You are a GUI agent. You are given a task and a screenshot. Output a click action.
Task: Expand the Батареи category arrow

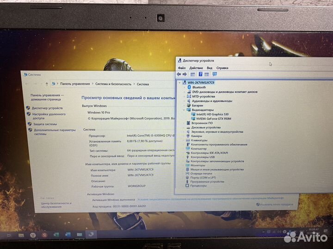coord(184,105)
